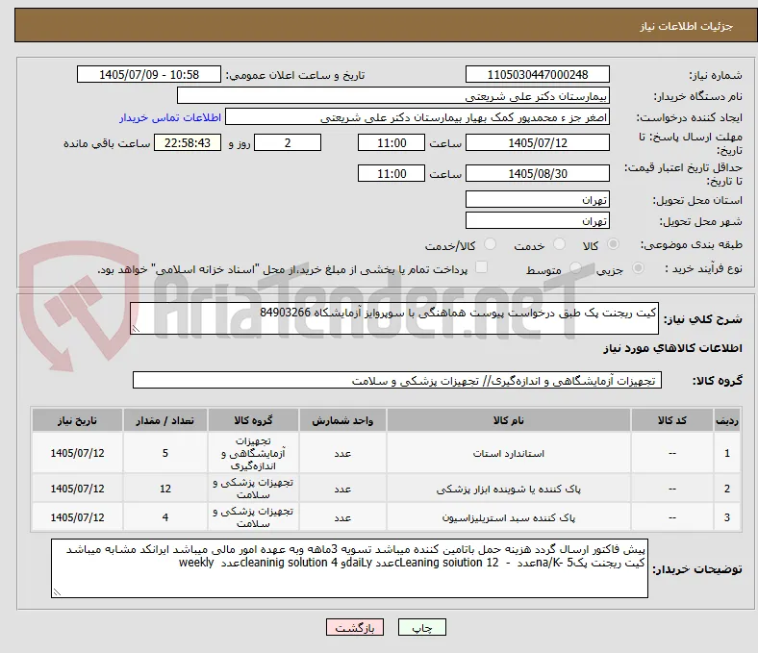
Task: Click quantity 4 in row 3
Action: click(x=164, y=517)
